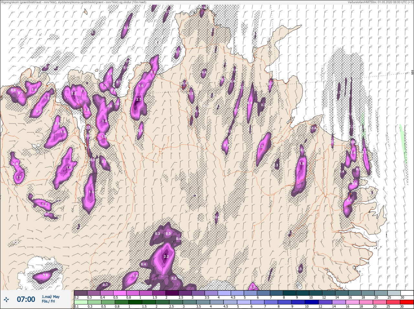414x309 pixels.
Task: Click the 2.5 precipitation label on the map
Action: (139, 99)
